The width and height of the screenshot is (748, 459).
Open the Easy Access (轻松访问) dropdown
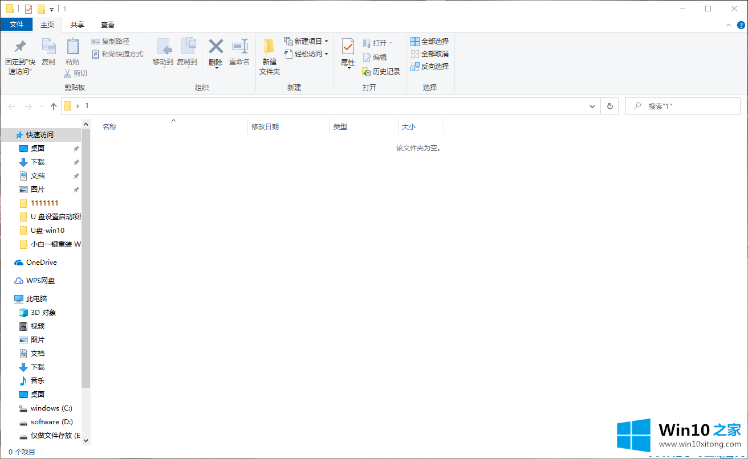[306, 54]
